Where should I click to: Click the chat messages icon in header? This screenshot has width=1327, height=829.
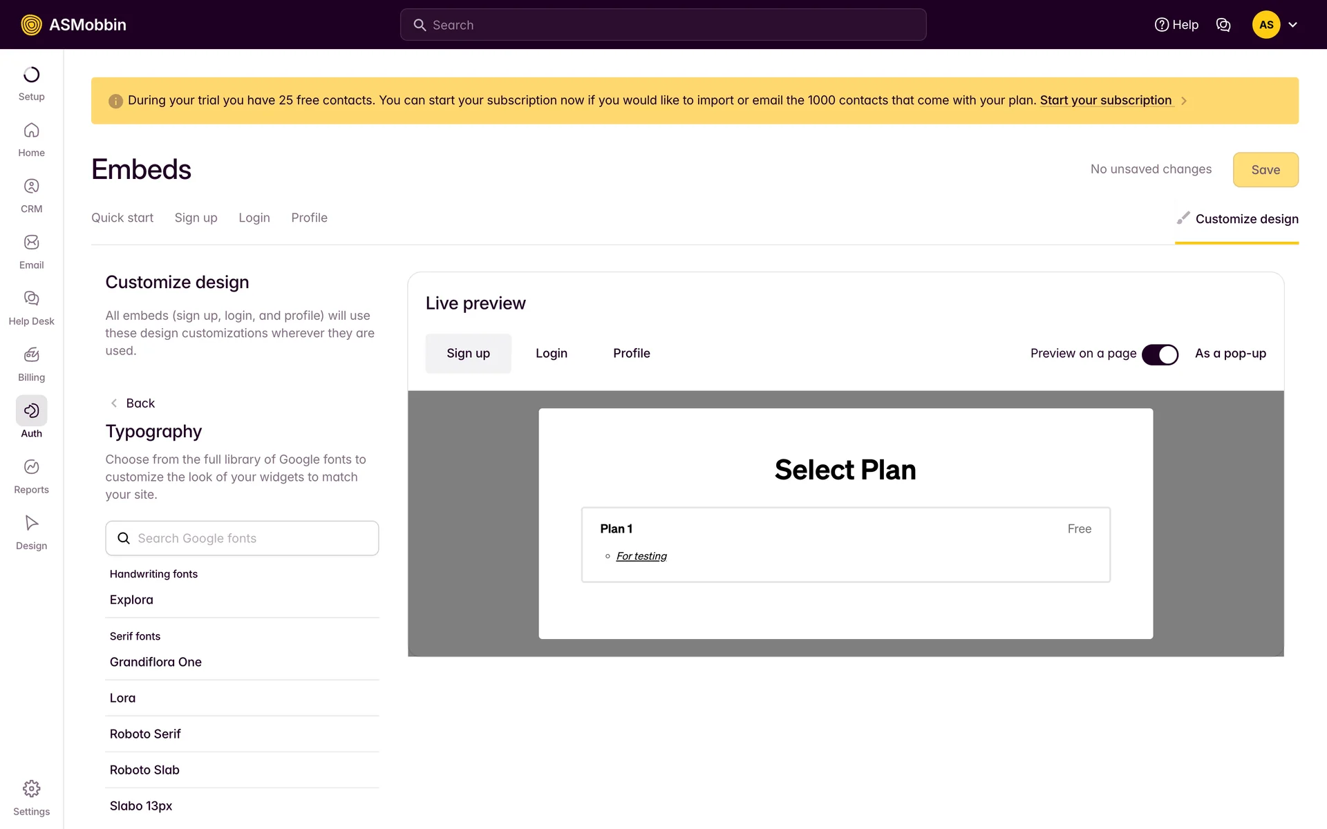tap(1223, 25)
